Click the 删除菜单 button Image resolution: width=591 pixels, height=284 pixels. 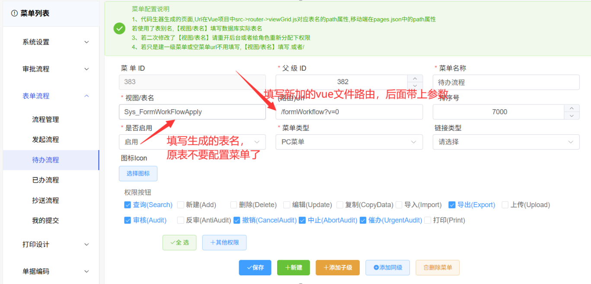point(438,268)
